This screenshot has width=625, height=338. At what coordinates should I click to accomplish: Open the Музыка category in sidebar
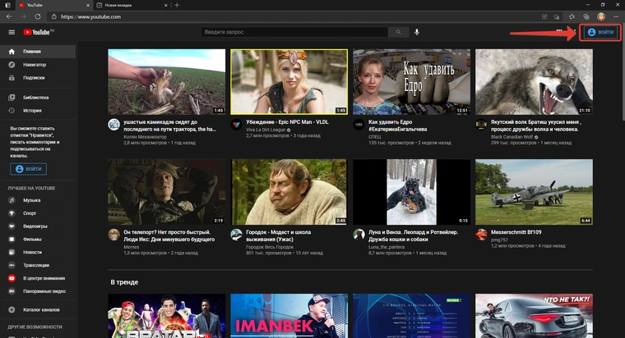click(32, 200)
